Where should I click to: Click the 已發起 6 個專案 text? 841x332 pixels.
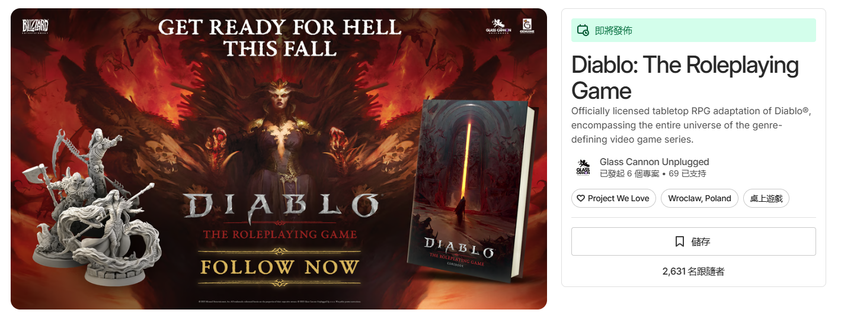[632, 174]
